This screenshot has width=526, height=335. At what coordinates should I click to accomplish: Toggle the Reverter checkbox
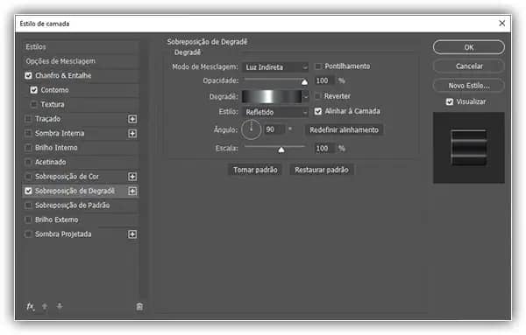(x=317, y=96)
